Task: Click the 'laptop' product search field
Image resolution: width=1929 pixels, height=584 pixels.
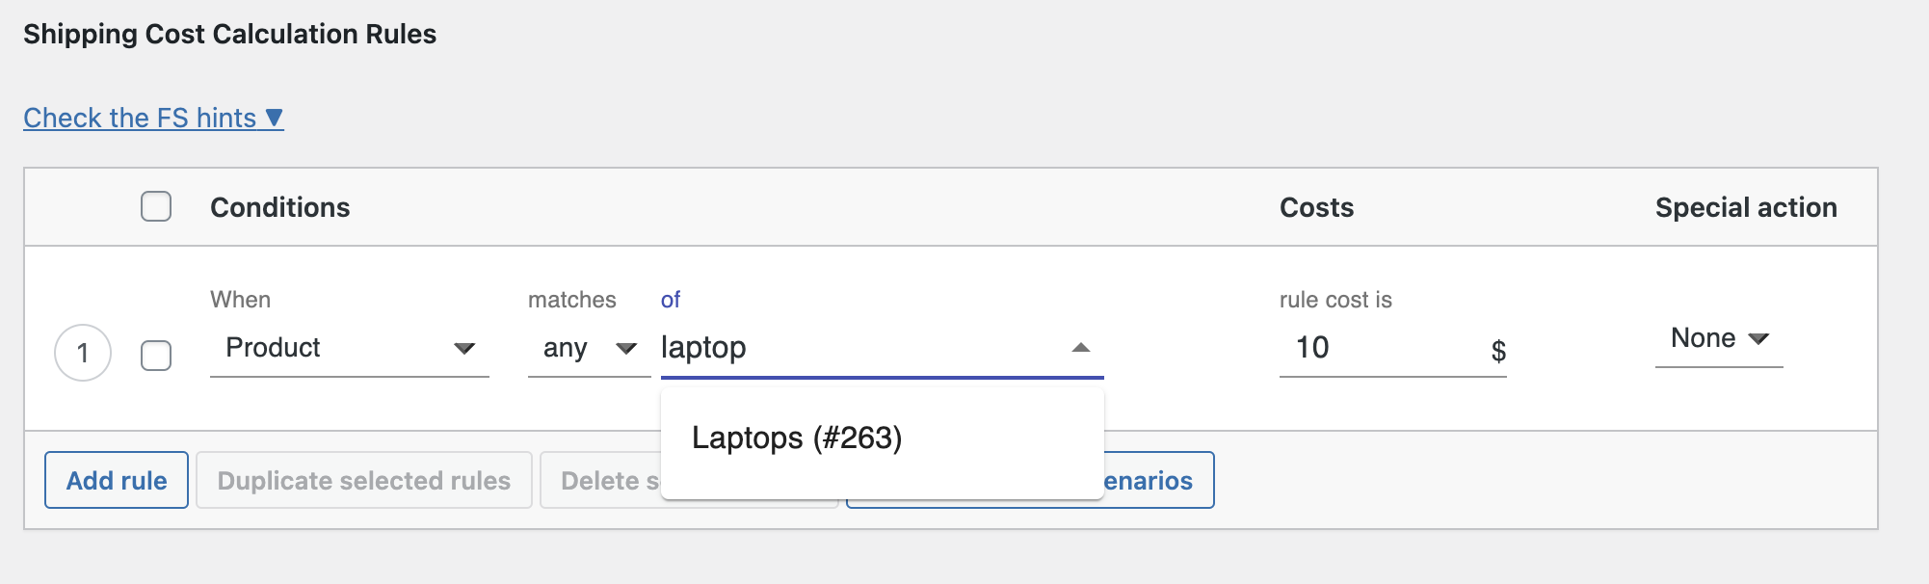Action: [x=858, y=348]
